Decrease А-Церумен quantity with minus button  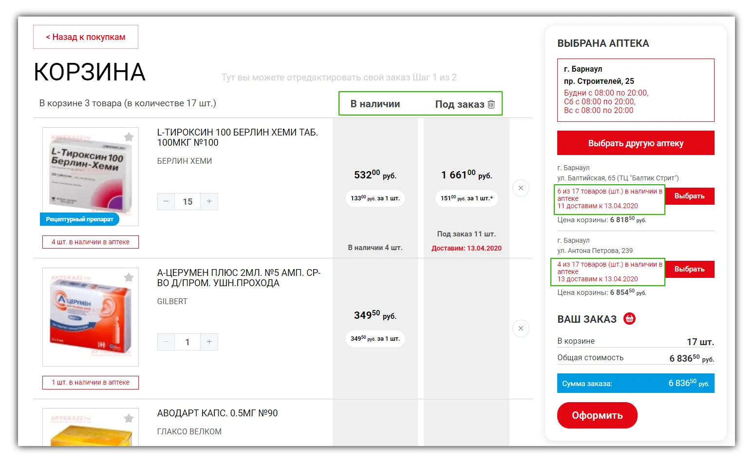click(166, 342)
